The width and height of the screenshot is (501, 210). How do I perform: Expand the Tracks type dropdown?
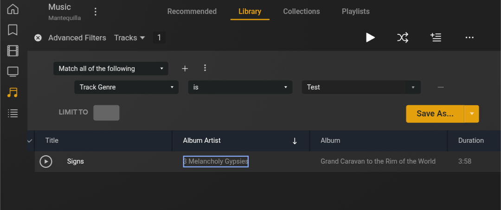pos(129,38)
